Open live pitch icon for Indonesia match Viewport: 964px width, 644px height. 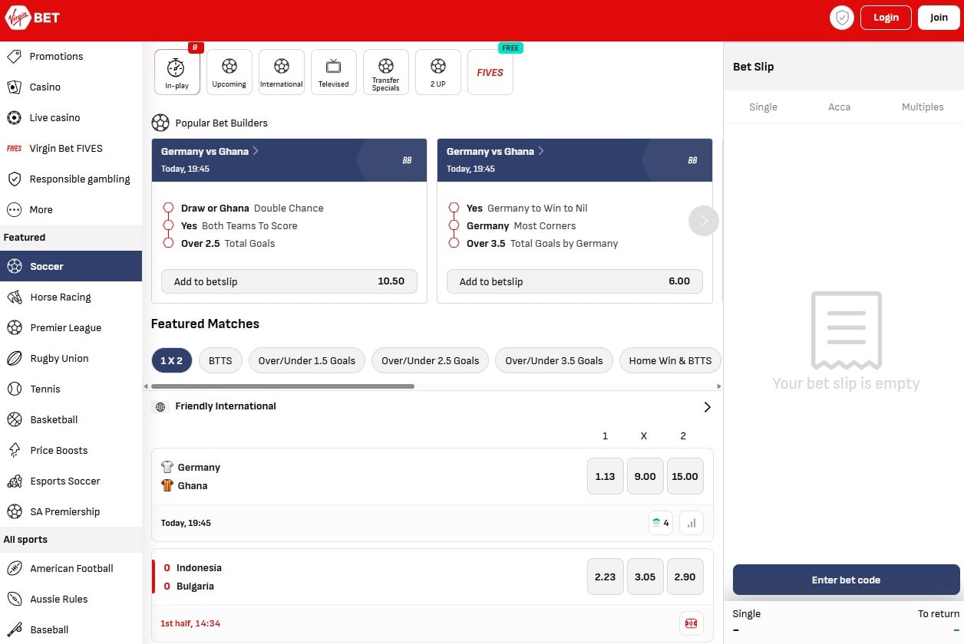click(x=691, y=623)
